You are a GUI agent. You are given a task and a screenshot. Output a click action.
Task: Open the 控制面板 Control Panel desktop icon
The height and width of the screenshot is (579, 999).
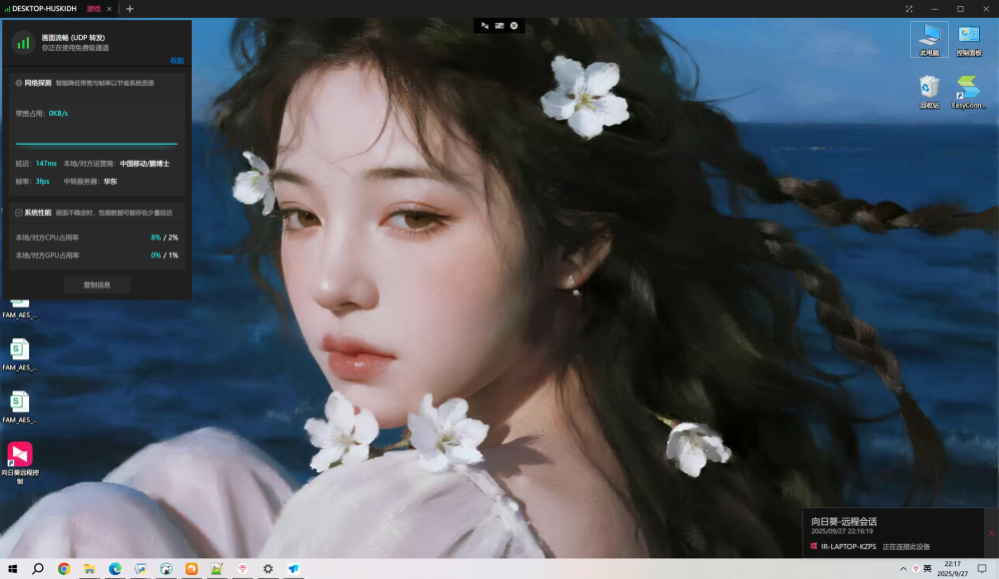tap(968, 41)
